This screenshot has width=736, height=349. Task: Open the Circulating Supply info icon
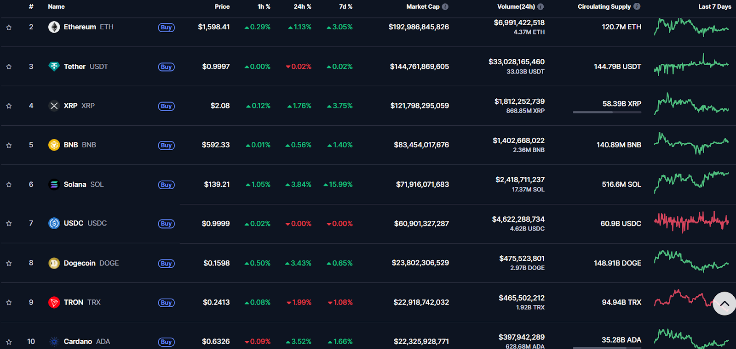click(x=637, y=6)
